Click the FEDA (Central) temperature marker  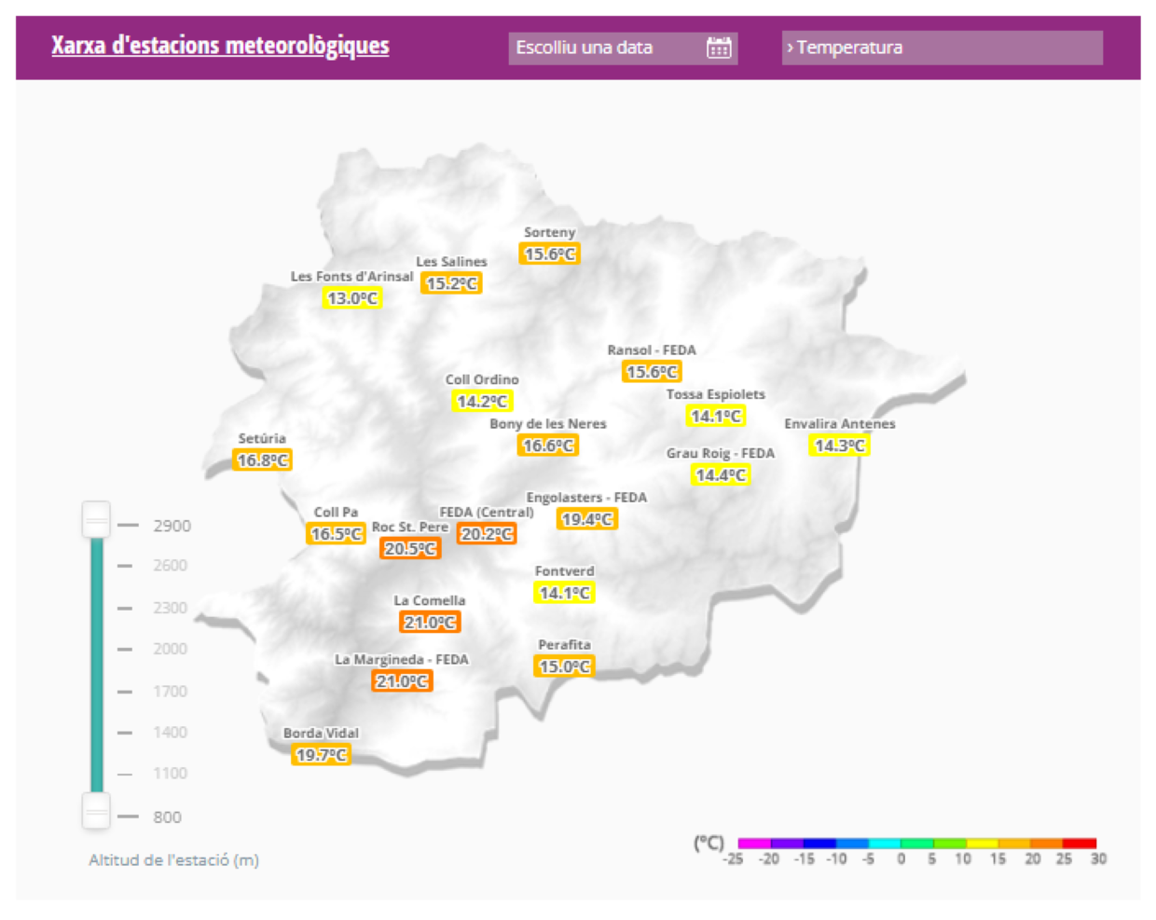(x=487, y=533)
